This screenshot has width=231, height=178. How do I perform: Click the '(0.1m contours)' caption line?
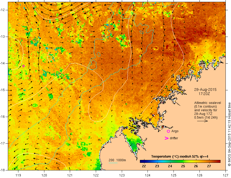(206, 107)
